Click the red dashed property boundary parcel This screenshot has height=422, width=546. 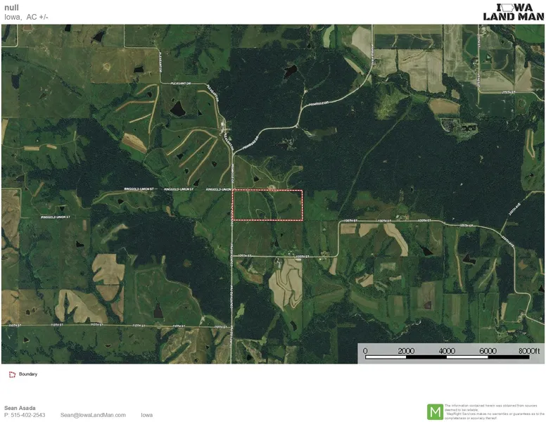(267, 205)
